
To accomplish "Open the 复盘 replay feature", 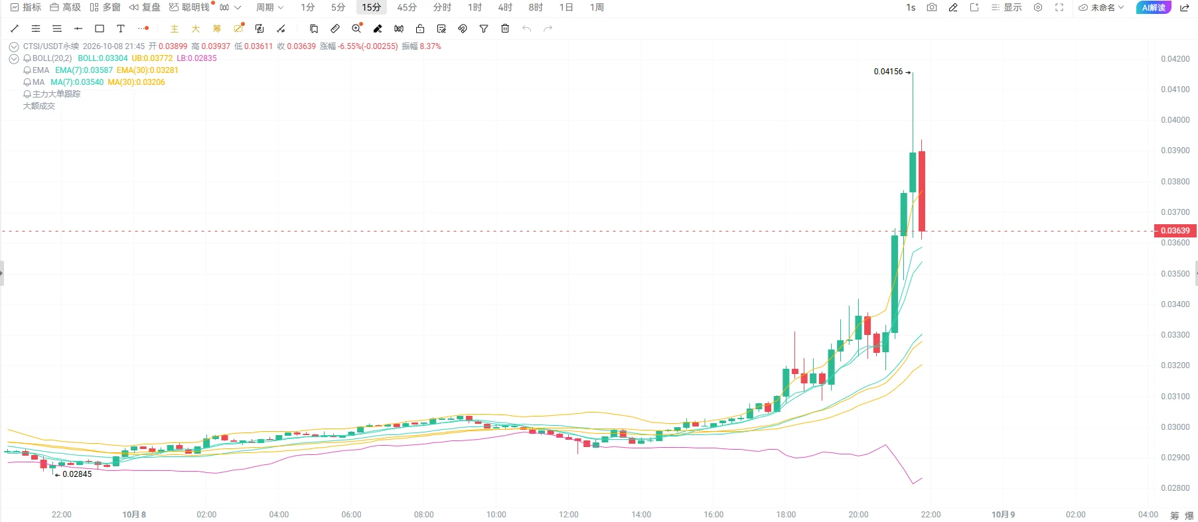I will pos(145,7).
